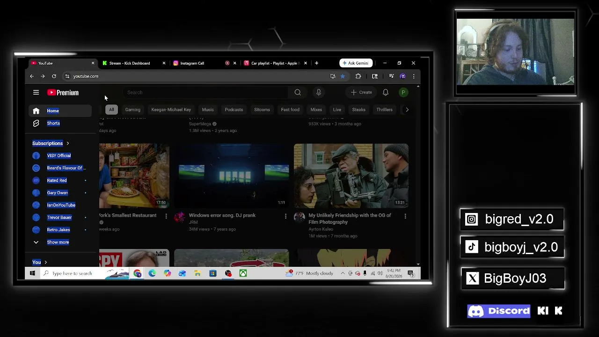Select the Music filter chip
This screenshot has height=337, width=599.
pyautogui.click(x=208, y=110)
